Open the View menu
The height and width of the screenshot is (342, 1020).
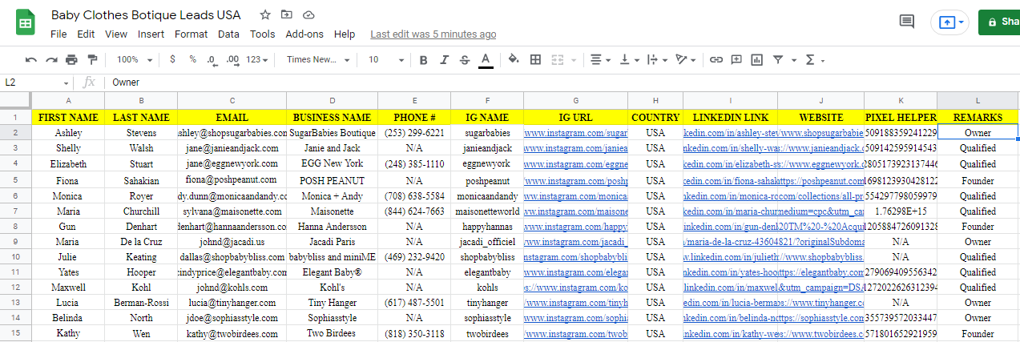[116, 34]
